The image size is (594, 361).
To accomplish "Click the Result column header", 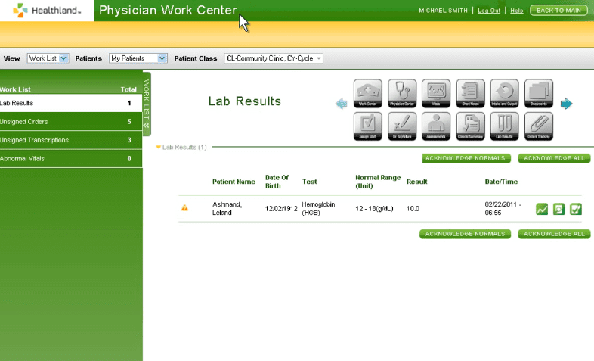I will 416,182.
